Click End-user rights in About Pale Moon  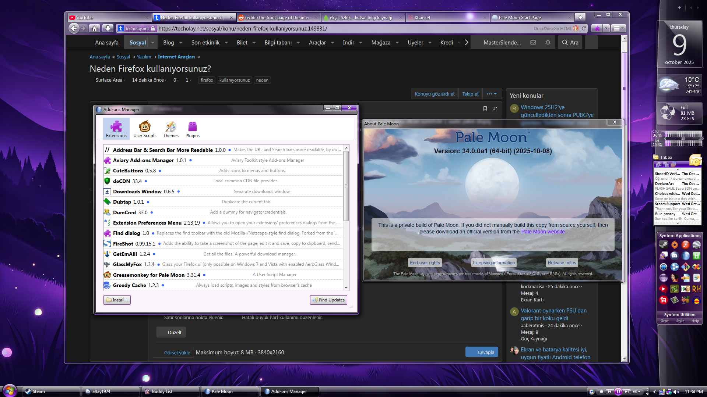pos(425,262)
